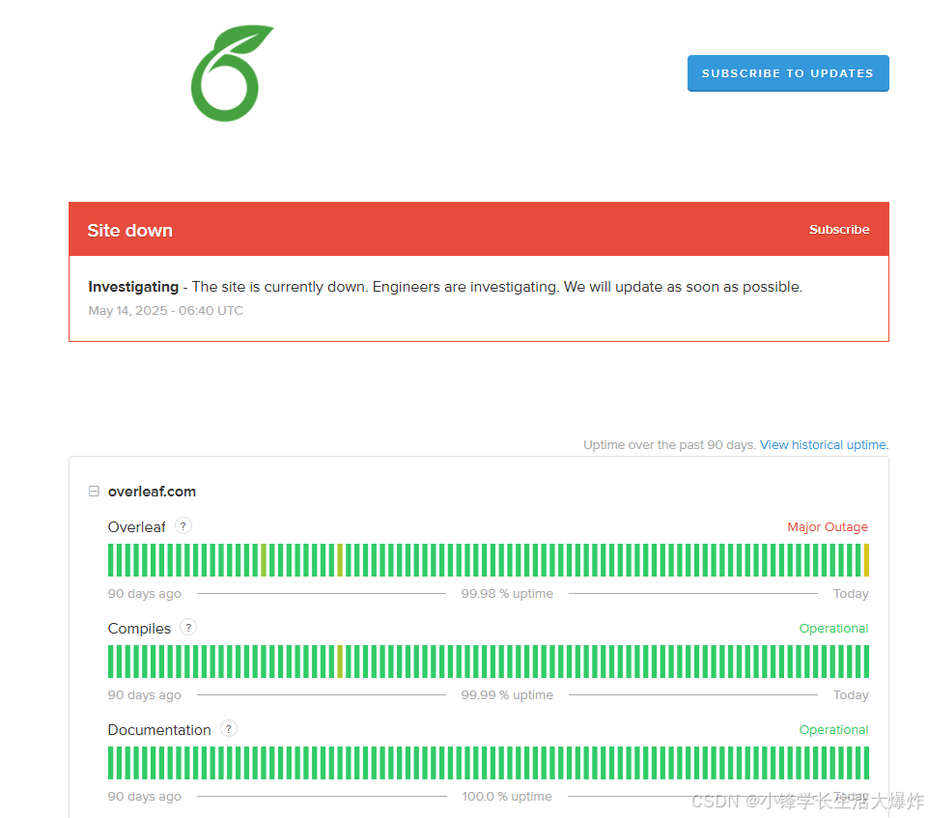Click Subscribe in the Site down banner
Image resolution: width=928 pixels, height=818 pixels.
pyautogui.click(x=838, y=230)
